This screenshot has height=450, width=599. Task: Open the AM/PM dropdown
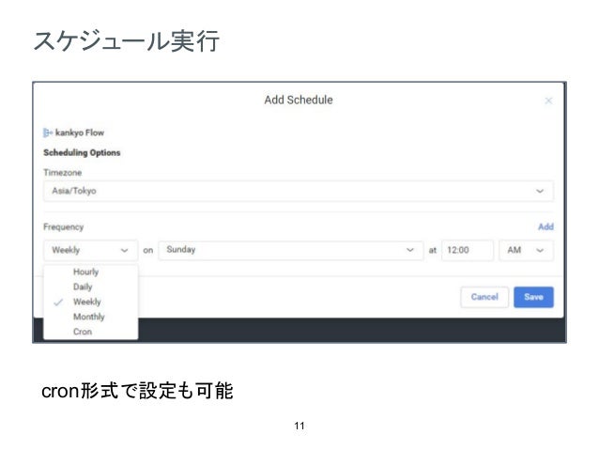point(526,250)
